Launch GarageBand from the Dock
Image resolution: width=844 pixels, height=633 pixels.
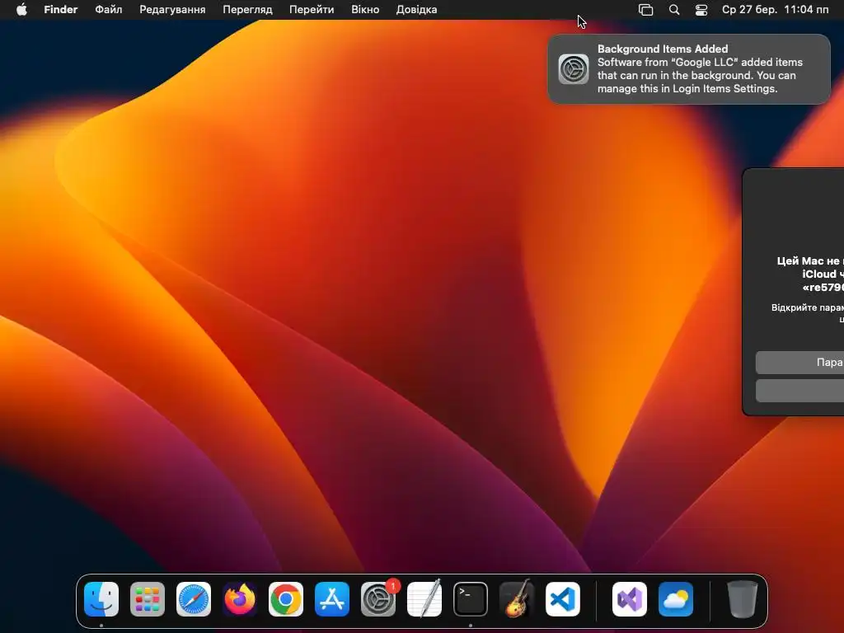click(x=517, y=599)
